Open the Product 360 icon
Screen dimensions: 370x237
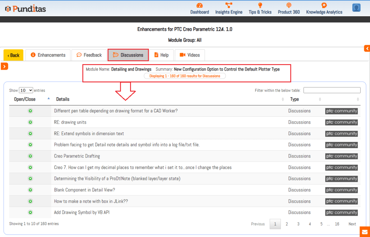click(x=289, y=5)
